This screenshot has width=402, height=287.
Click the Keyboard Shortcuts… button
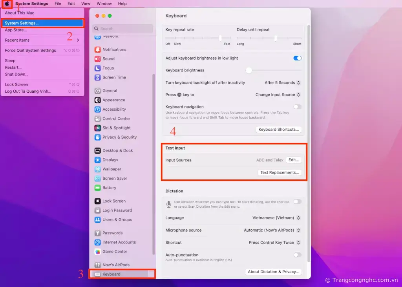pos(278,130)
